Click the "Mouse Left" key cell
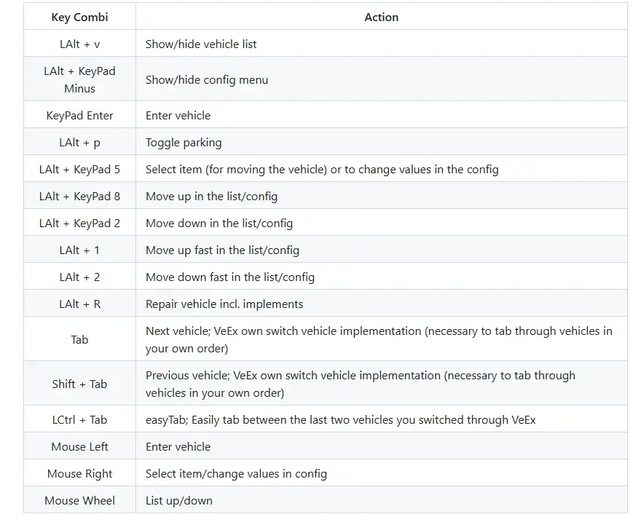The height and width of the screenshot is (522, 633). tap(79, 447)
